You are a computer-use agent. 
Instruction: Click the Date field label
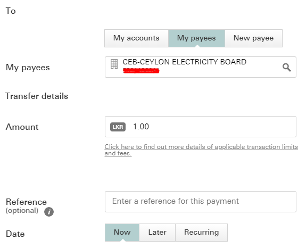(15, 234)
